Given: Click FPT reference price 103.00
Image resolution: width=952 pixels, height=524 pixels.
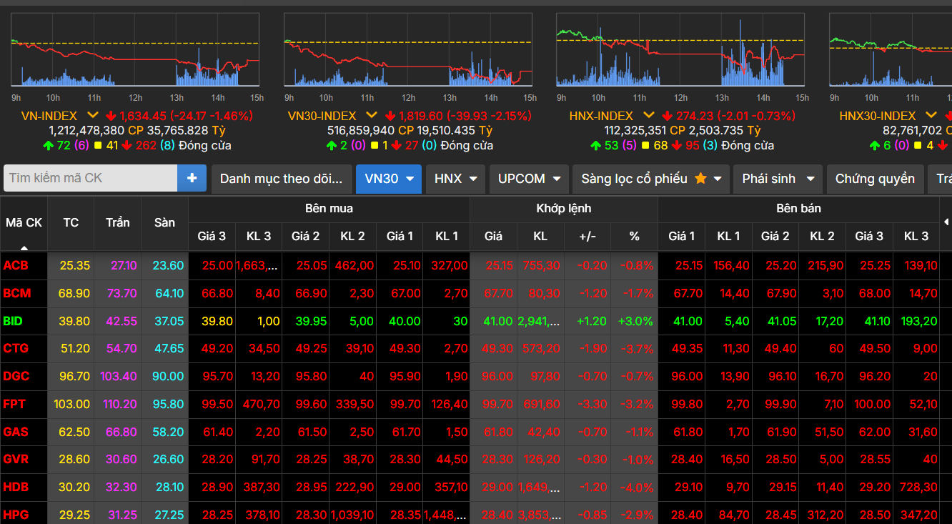Looking at the screenshot, I should point(72,404).
